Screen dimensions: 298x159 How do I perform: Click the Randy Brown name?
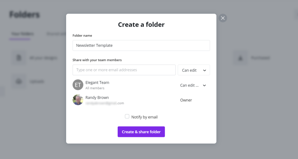pyautogui.click(x=97, y=98)
